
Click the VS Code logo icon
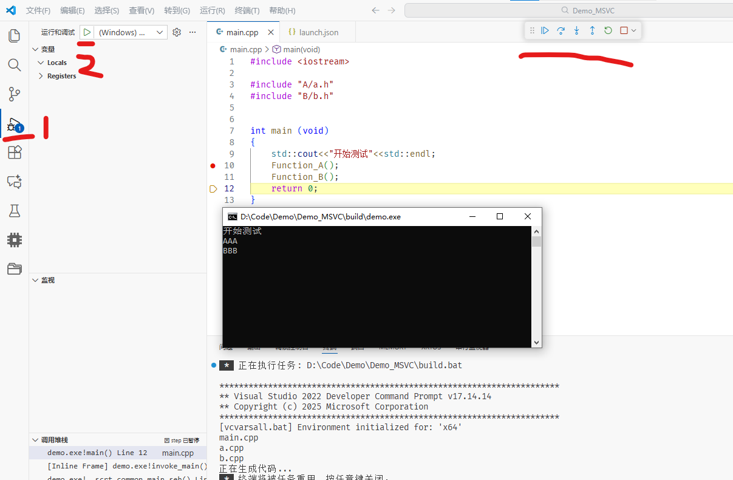(10, 10)
